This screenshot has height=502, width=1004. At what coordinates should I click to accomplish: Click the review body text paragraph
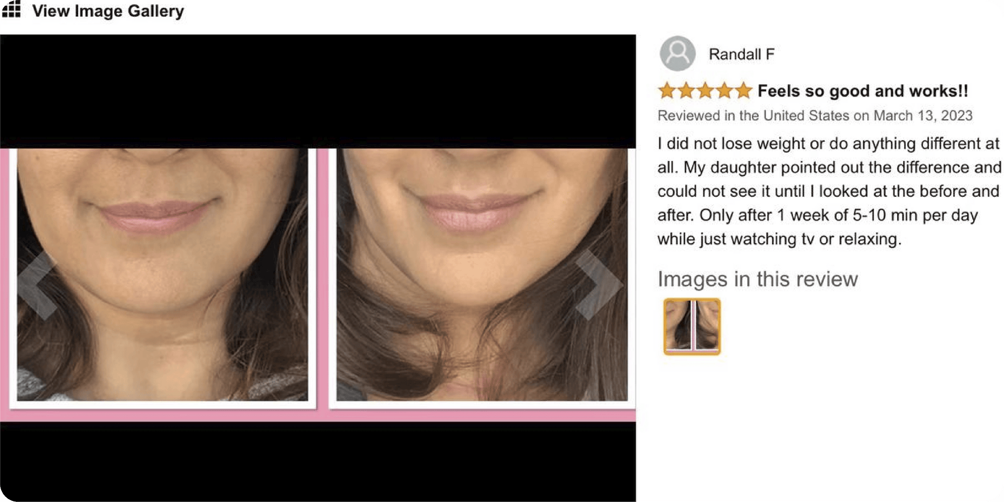(x=829, y=191)
